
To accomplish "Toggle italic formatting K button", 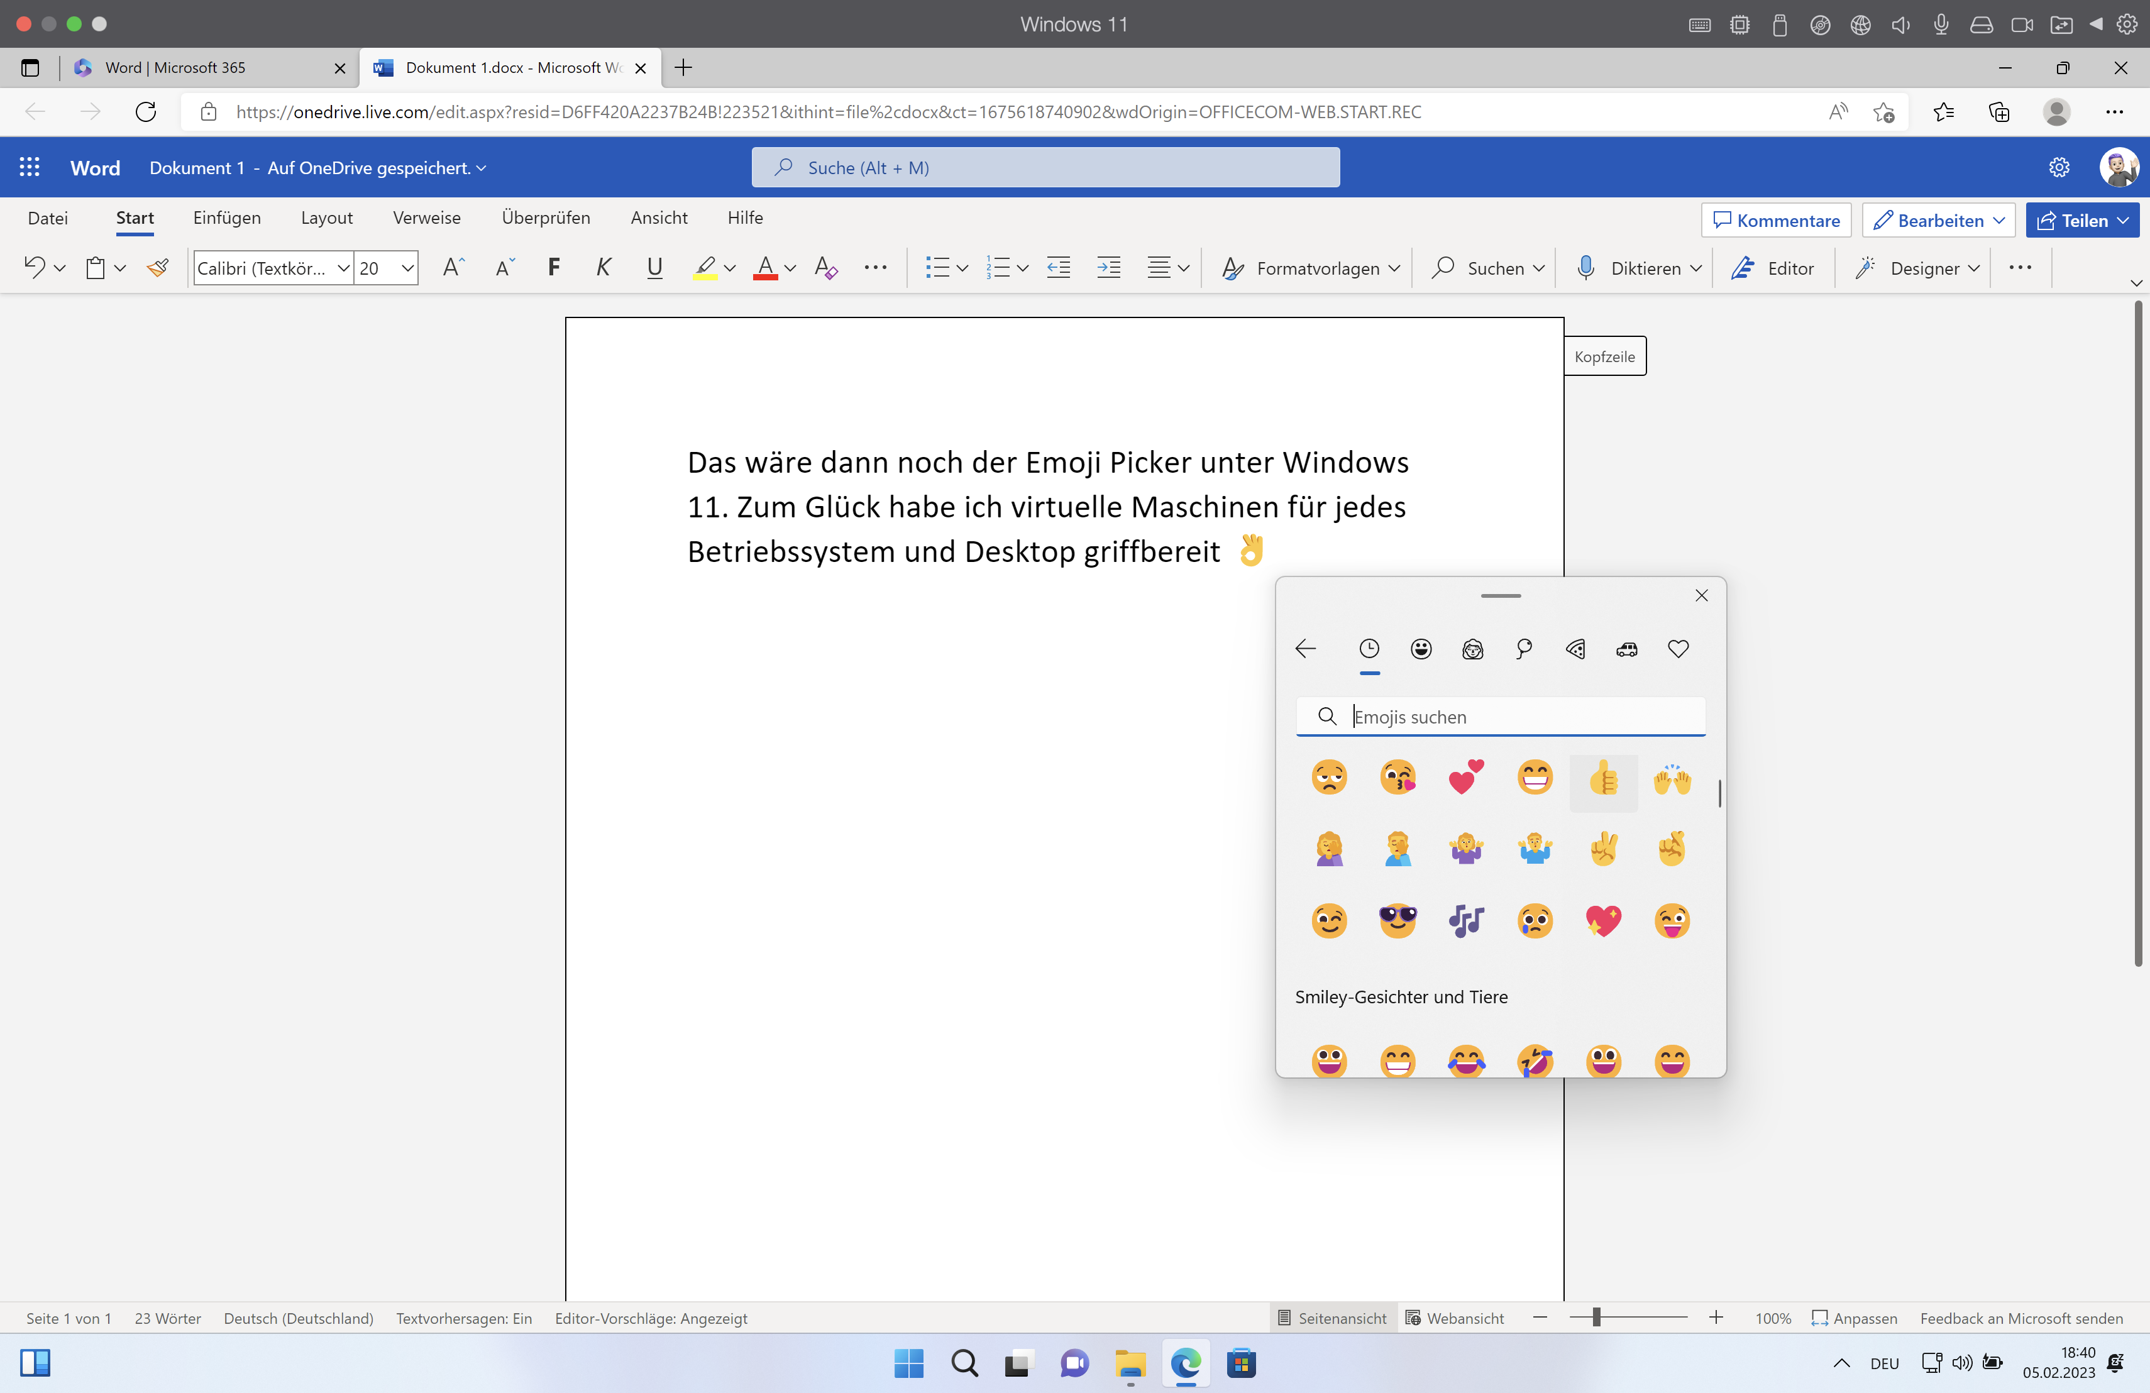I will (604, 267).
